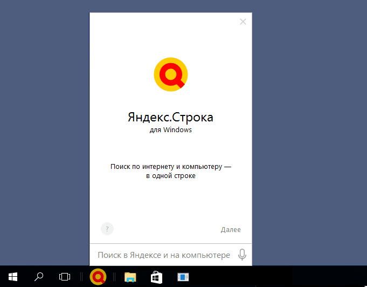Click the large Yandex magnifier logo
Viewport: 367px width, 287px height.
(171, 74)
